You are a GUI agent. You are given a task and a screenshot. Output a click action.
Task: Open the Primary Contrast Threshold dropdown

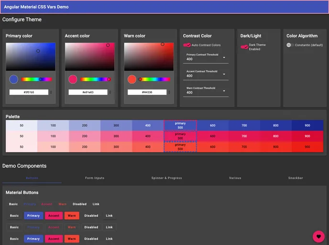tap(206, 57)
